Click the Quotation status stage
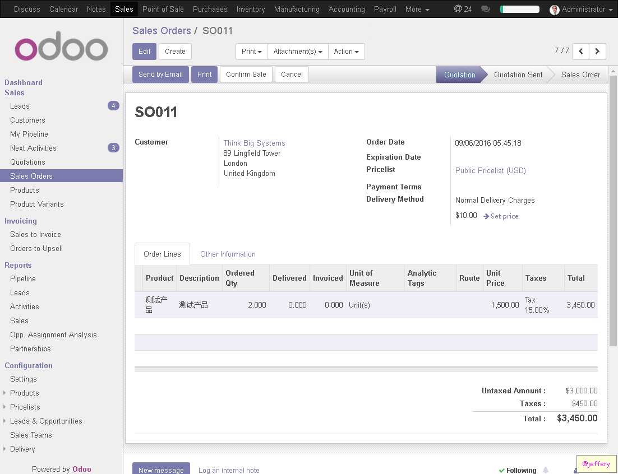 click(459, 75)
